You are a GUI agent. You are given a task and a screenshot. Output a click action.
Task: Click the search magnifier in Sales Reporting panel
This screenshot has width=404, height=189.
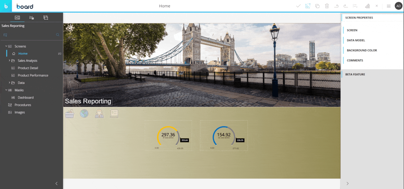coord(58,35)
